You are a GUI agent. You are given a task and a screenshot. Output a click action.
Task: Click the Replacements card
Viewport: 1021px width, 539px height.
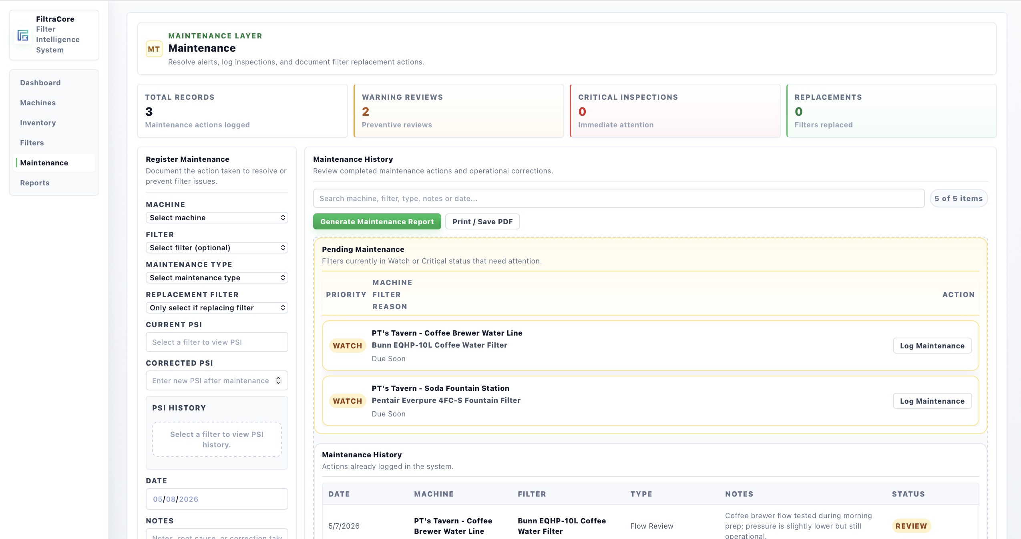click(891, 111)
